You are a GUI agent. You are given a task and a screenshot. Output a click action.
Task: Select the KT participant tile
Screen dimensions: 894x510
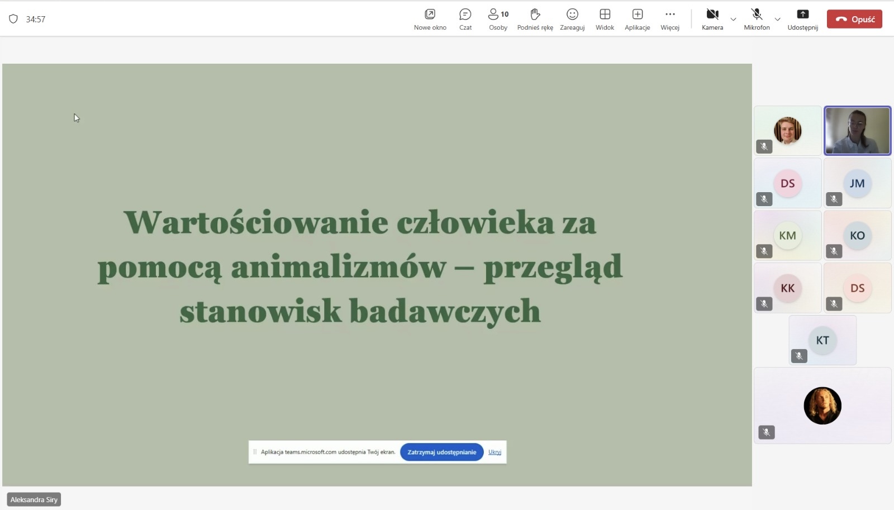coord(822,340)
